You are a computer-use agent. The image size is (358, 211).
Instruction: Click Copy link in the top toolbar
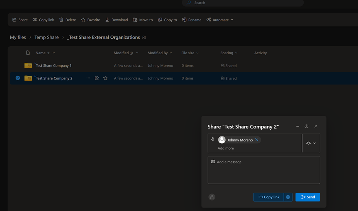click(x=43, y=20)
